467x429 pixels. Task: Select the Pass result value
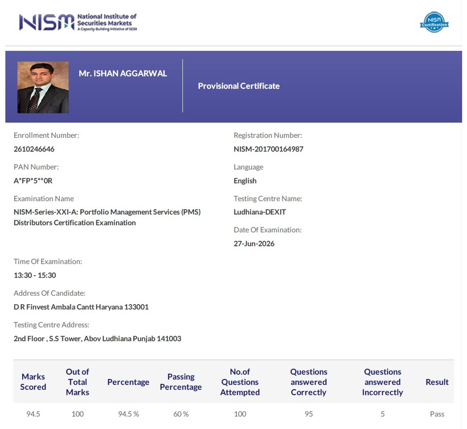[437, 414]
